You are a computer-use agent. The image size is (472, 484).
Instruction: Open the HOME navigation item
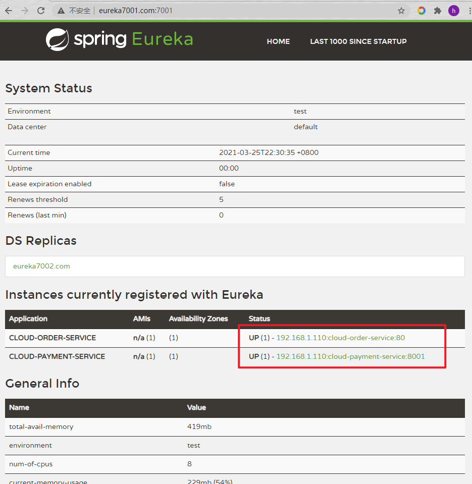tap(278, 41)
